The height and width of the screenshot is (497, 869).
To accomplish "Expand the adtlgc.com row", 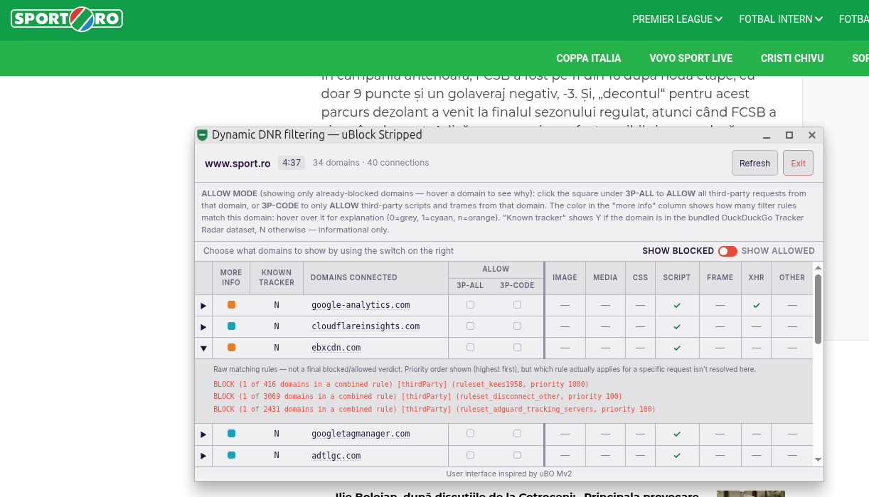I will point(203,456).
